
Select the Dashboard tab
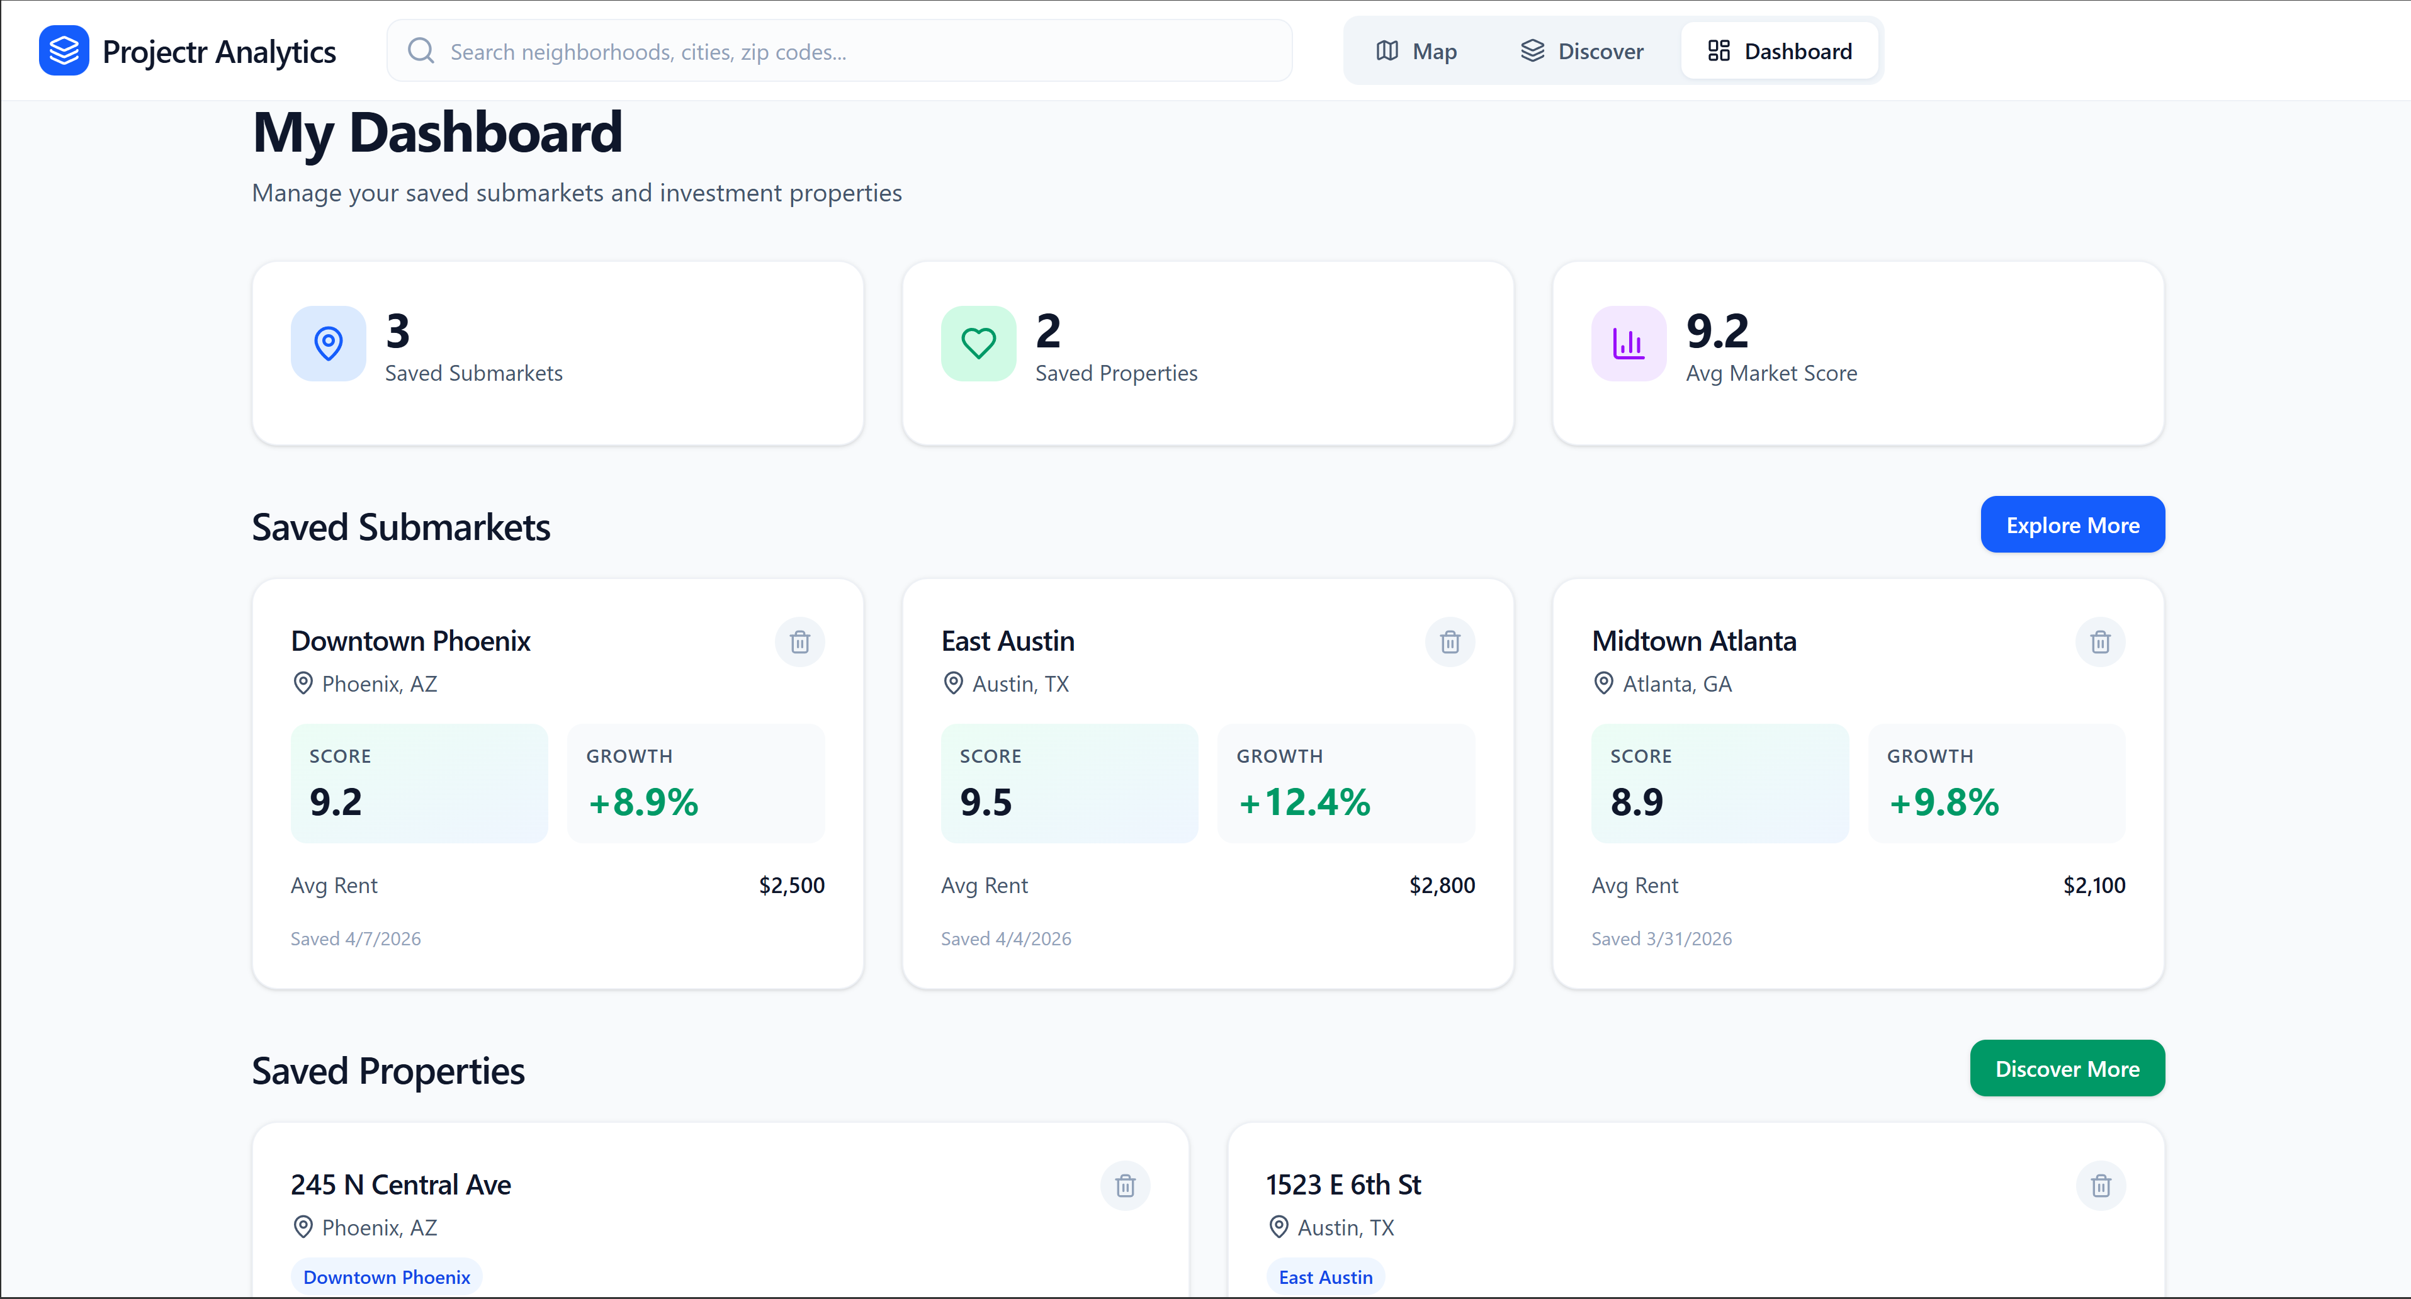[x=1779, y=52]
